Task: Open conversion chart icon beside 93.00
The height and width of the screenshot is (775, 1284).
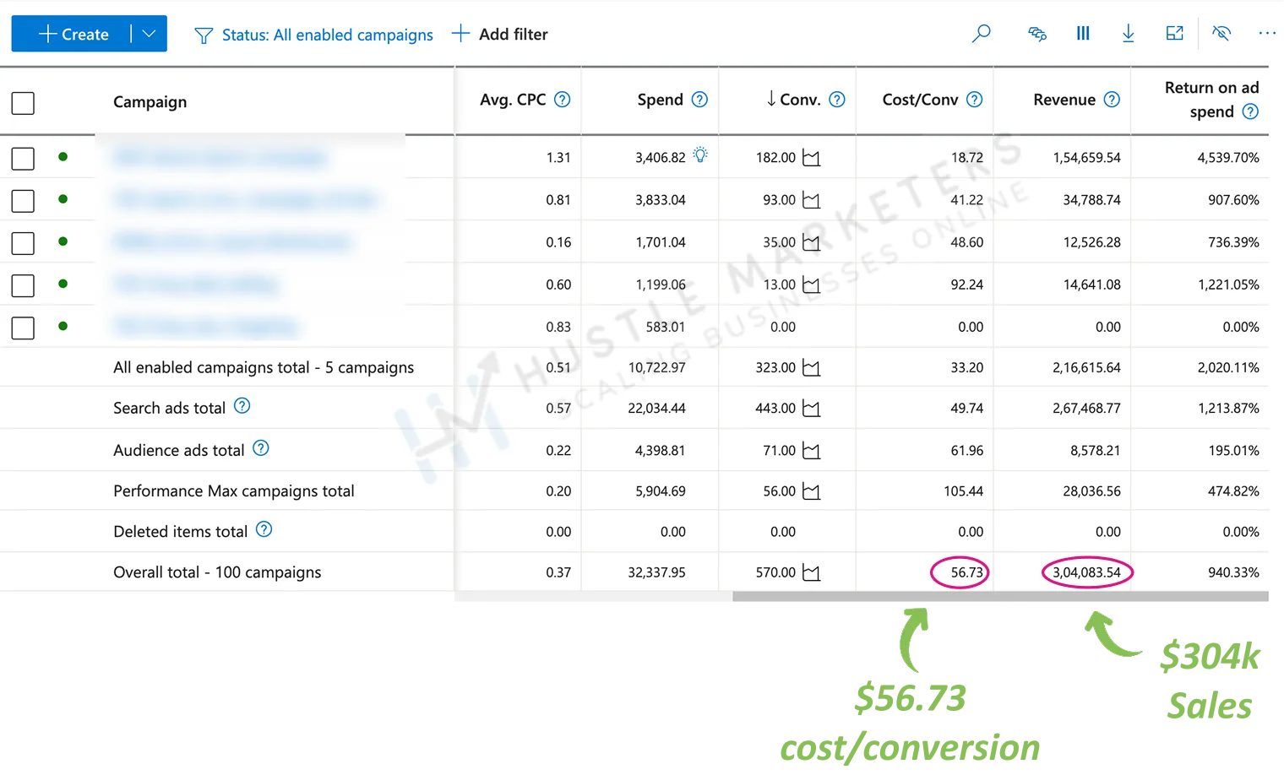Action: 811,200
